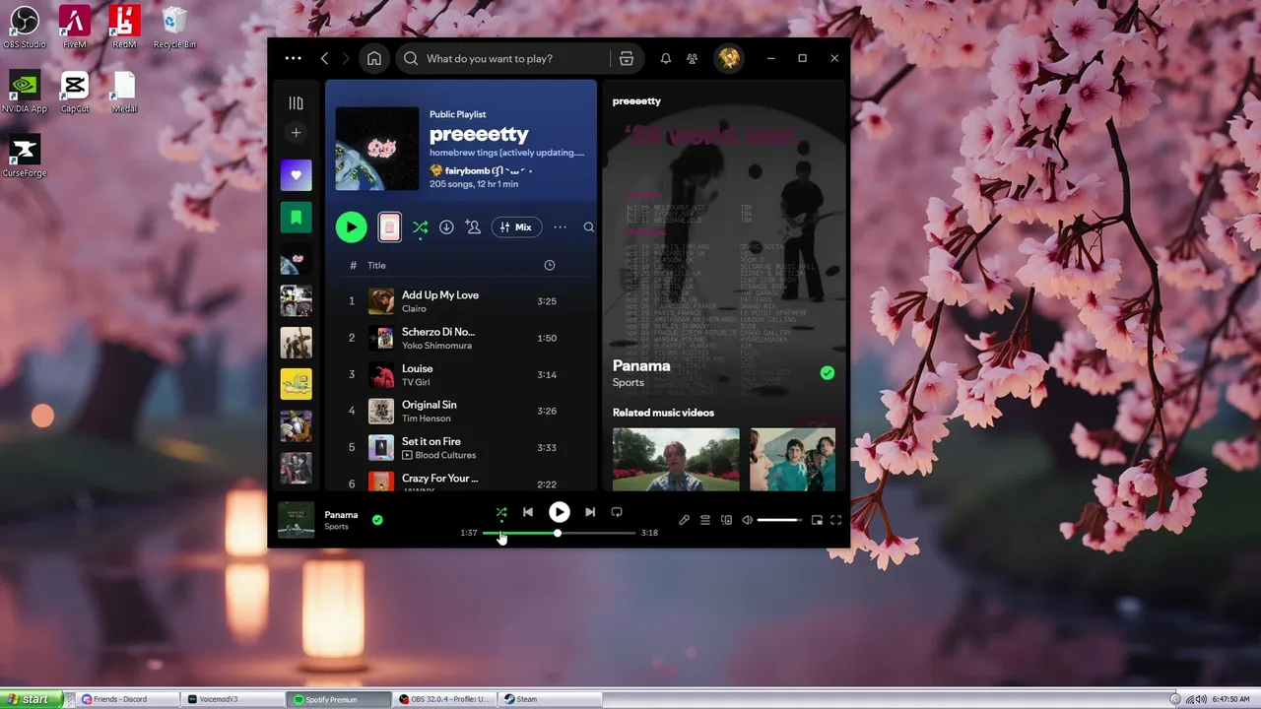This screenshot has height=709, width=1261.
Task: Switch to Friends - Discord in the taskbar
Action: [x=128, y=699]
